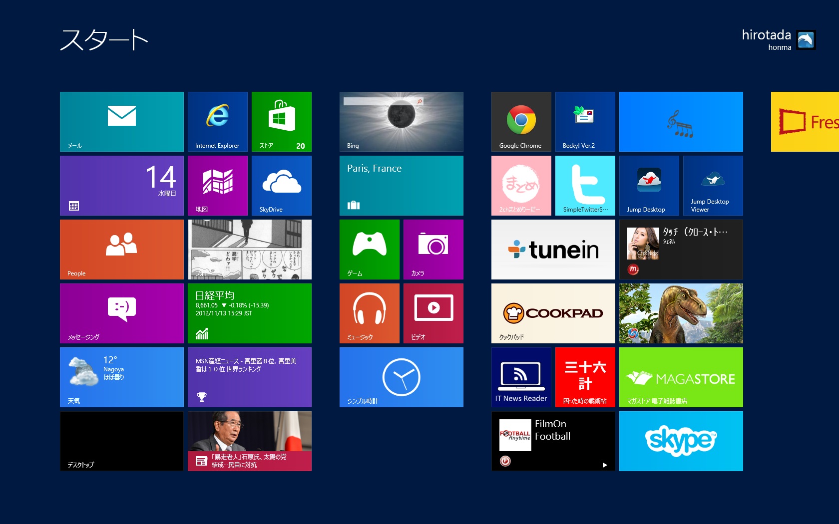Open the Camera (カメラ) tile

point(433,250)
